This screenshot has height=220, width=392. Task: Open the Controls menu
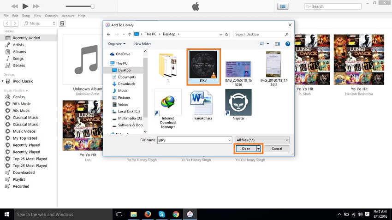[51, 16]
